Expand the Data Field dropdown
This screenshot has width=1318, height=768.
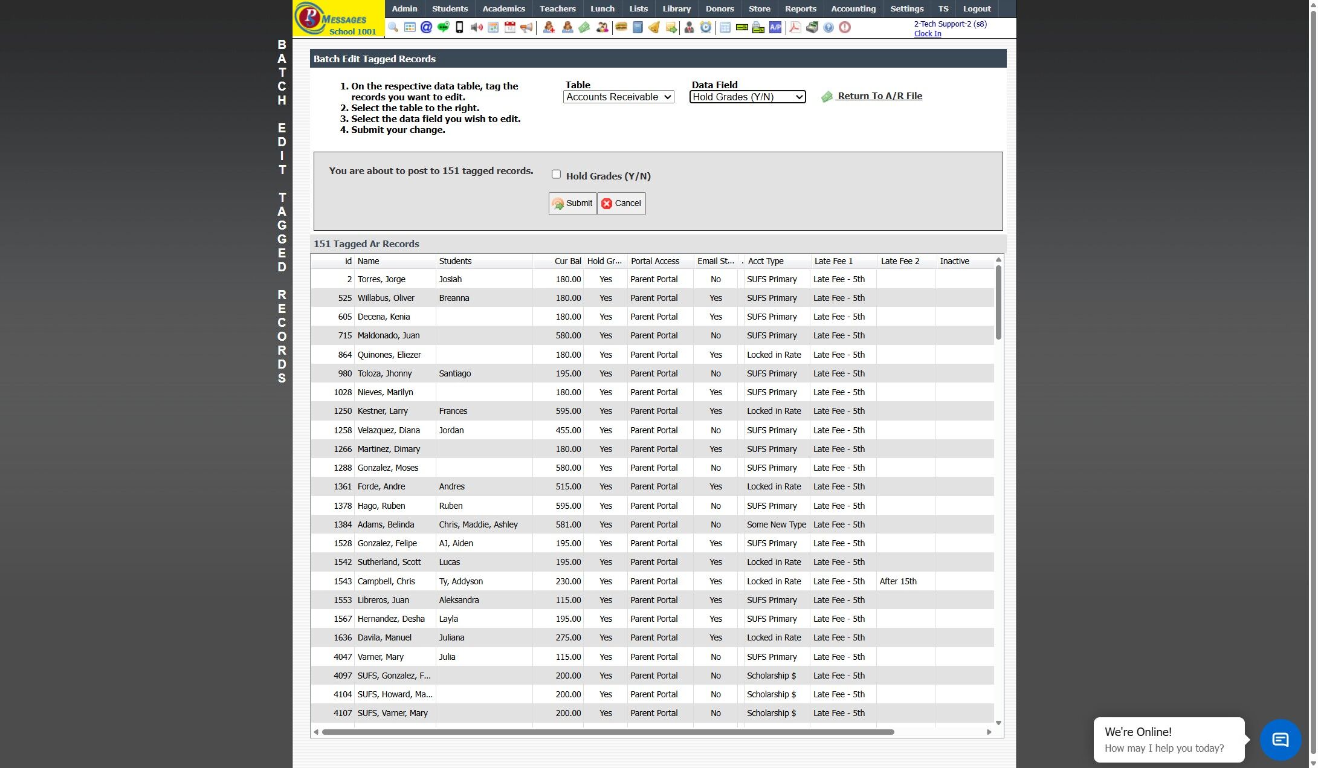point(748,97)
